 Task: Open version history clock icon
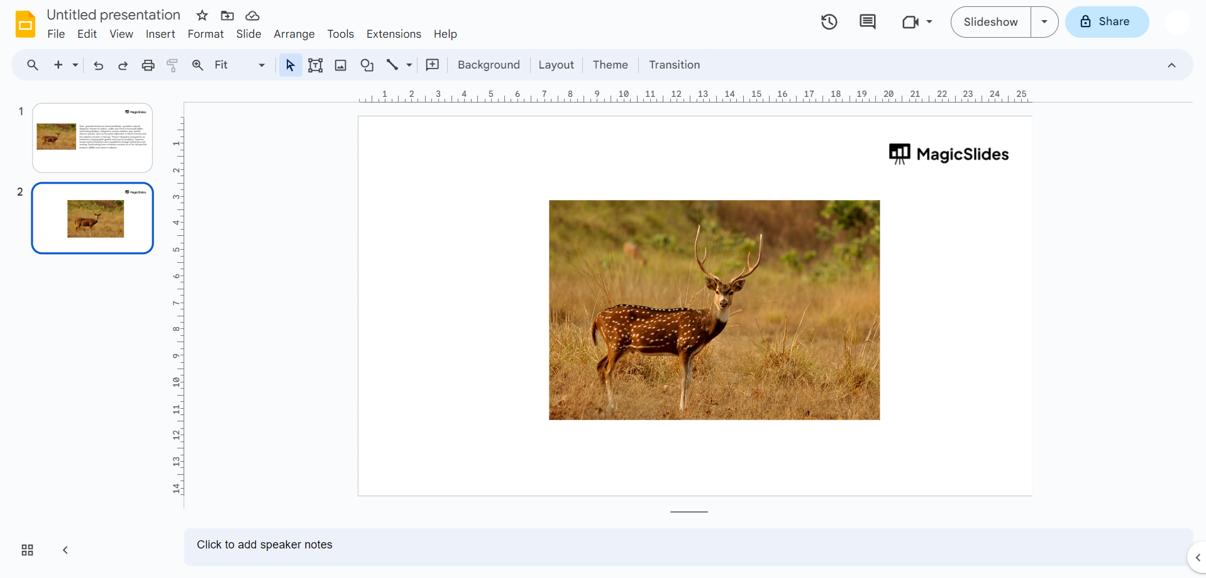coord(829,22)
